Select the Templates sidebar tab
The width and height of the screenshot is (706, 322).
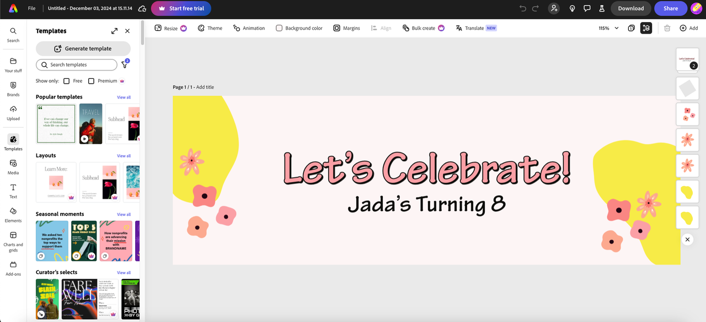coord(13,143)
